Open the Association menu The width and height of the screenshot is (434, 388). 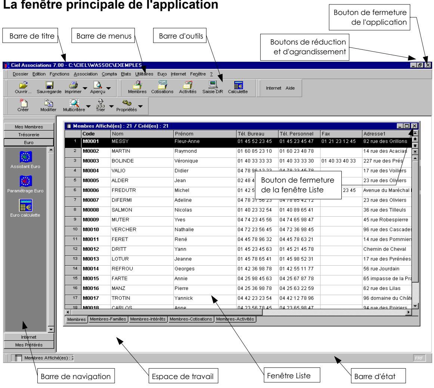[86, 74]
